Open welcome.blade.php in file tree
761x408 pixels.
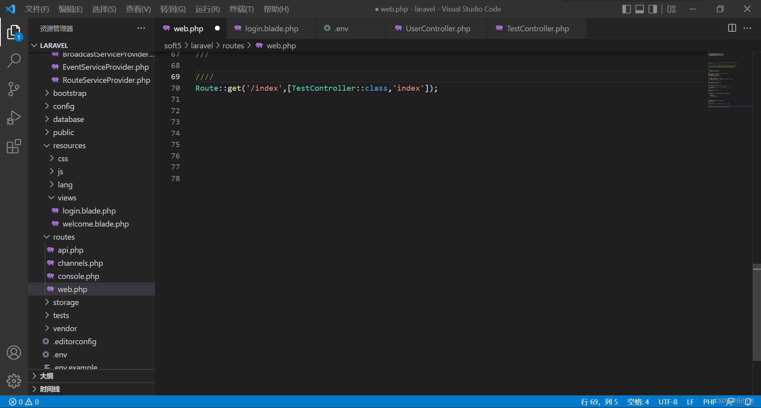[92, 224]
